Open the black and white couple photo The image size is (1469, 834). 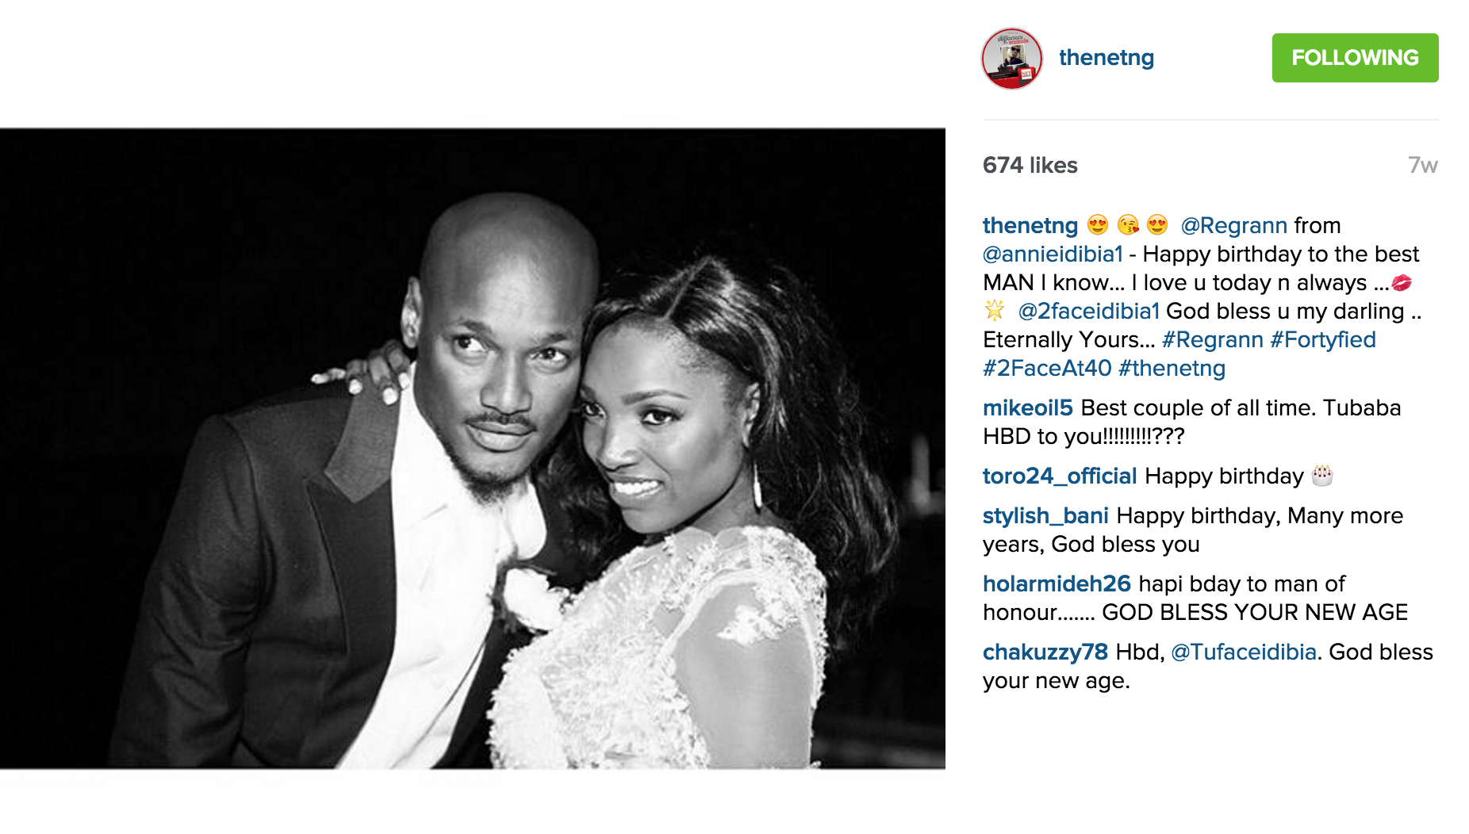click(473, 449)
